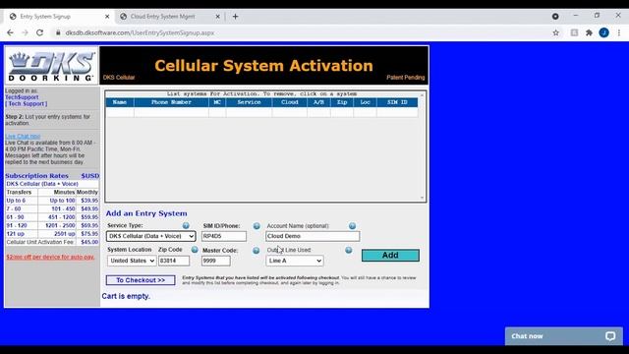Click the Name column header
Image resolution: width=629 pixels, height=354 pixels.
120,102
